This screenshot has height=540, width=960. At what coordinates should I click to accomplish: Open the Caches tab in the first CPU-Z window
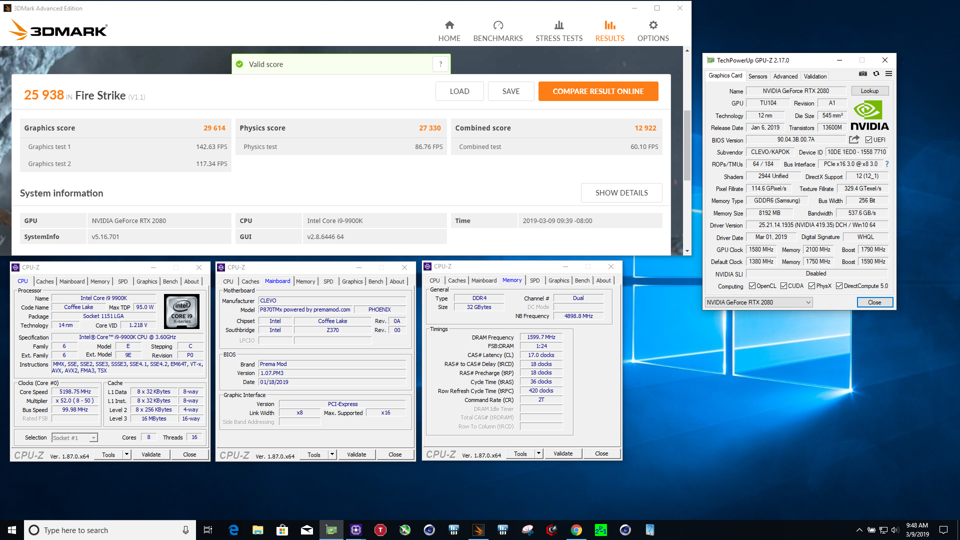(44, 281)
